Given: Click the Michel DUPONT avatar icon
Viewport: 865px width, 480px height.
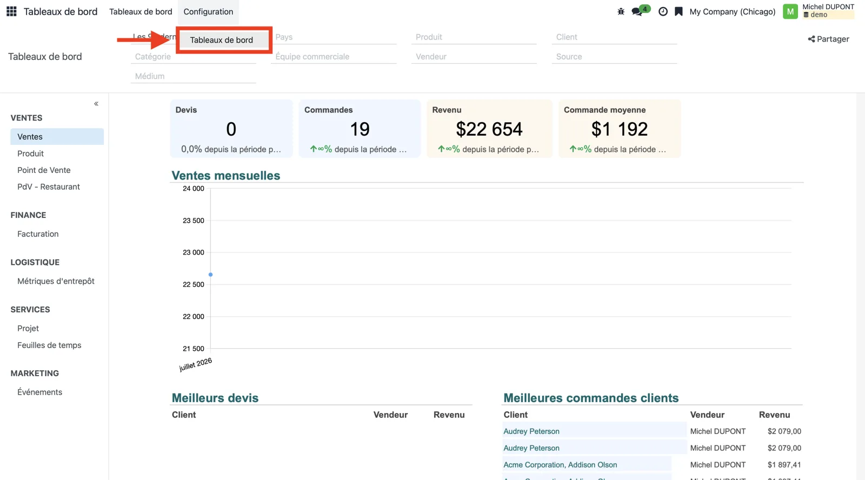Looking at the screenshot, I should point(790,11).
